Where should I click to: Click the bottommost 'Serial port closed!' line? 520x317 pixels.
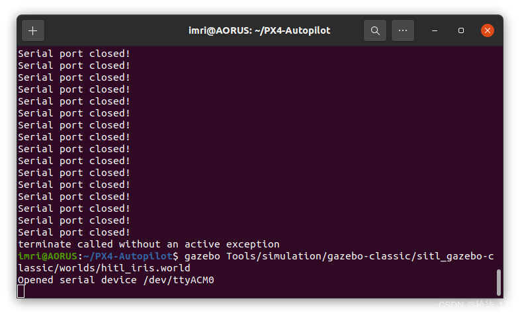click(73, 232)
